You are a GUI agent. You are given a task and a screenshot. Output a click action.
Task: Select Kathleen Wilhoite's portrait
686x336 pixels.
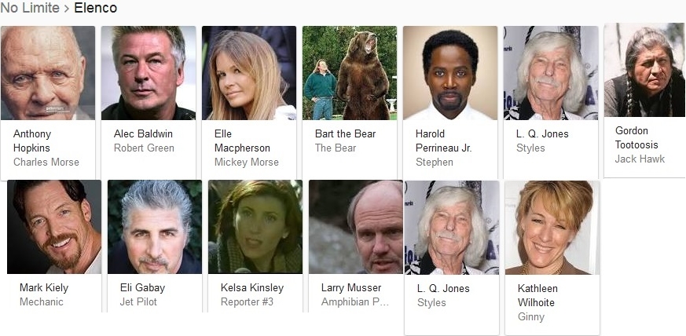click(552, 228)
